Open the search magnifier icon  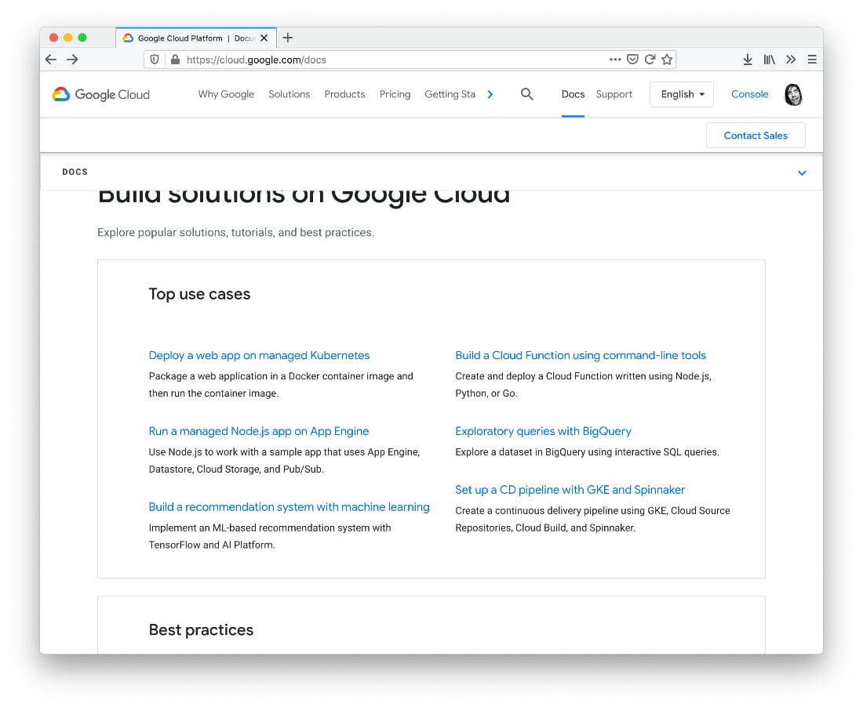click(x=526, y=94)
